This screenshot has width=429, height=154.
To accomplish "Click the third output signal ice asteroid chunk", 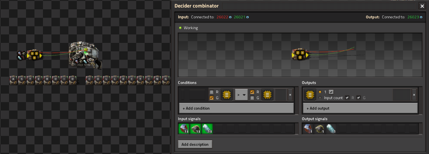I will coord(331,129).
